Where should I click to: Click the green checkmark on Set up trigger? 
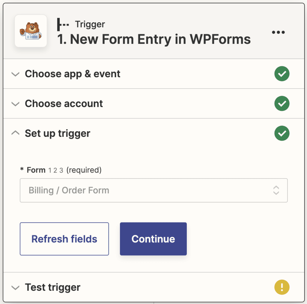(x=282, y=133)
